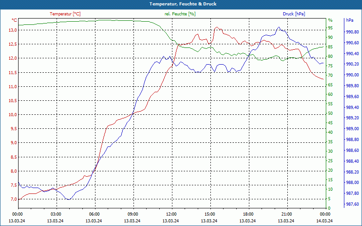Click the green '50' humidity axis value

click(330, 113)
